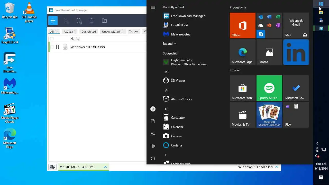This screenshot has width=329, height=185.
Task: Delete selected download via trash icon
Action: [92, 21]
